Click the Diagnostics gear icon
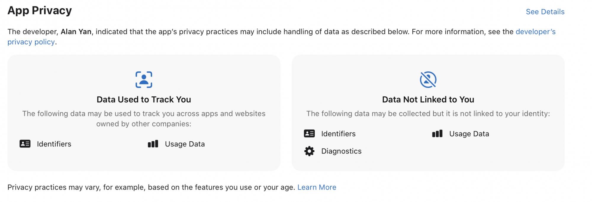The image size is (592, 202). click(309, 151)
